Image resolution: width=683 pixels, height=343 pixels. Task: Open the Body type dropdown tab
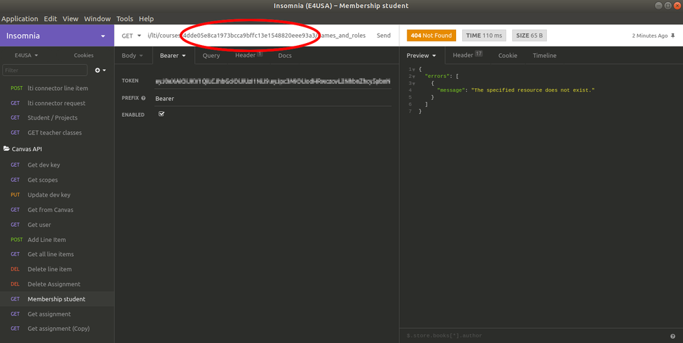[x=133, y=56]
